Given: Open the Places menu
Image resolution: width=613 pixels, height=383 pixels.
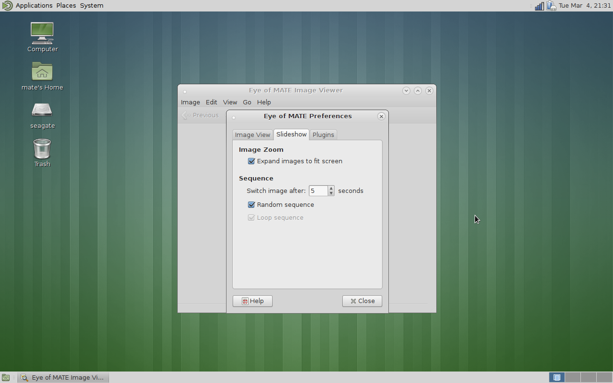Looking at the screenshot, I should coord(66,6).
